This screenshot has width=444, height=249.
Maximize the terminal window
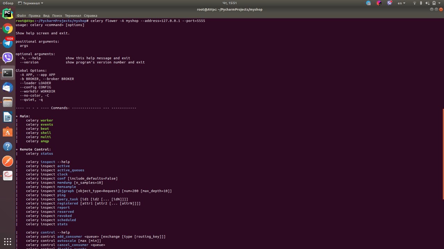(x=436, y=9)
